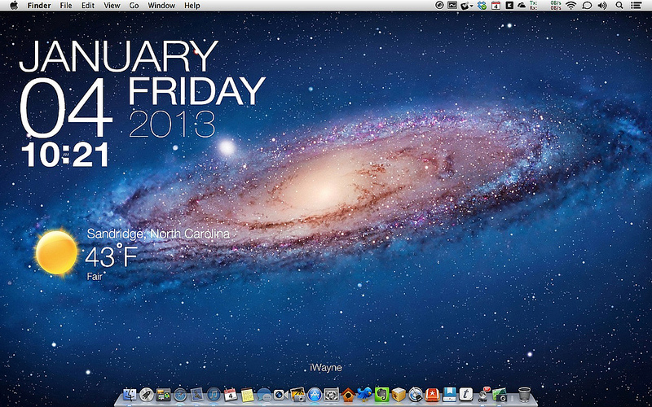The height and width of the screenshot is (407, 652).
Task: Open blue bookmark app in Dock
Action: [449, 395]
